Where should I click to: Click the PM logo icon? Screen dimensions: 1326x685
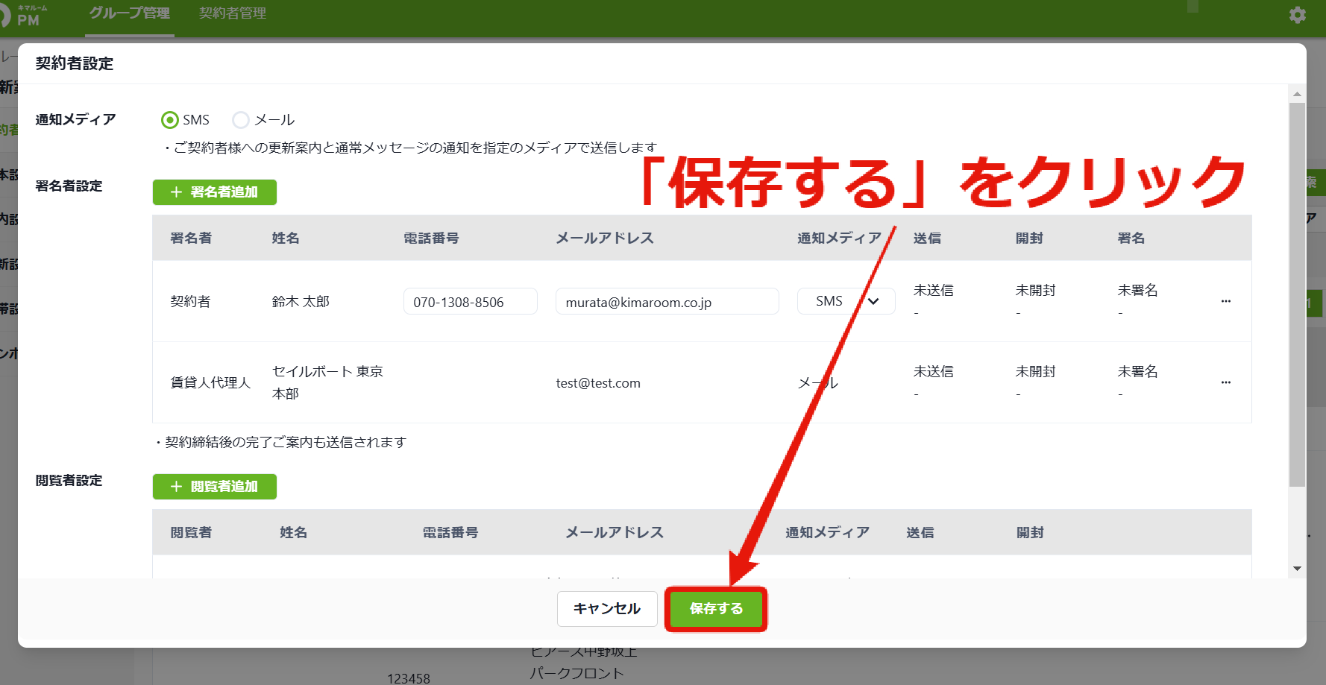click(22, 15)
